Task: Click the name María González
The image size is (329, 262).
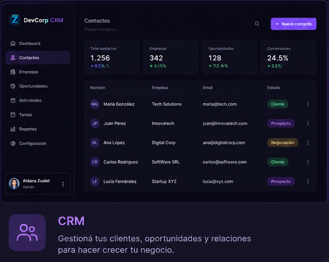Action: [x=119, y=104]
